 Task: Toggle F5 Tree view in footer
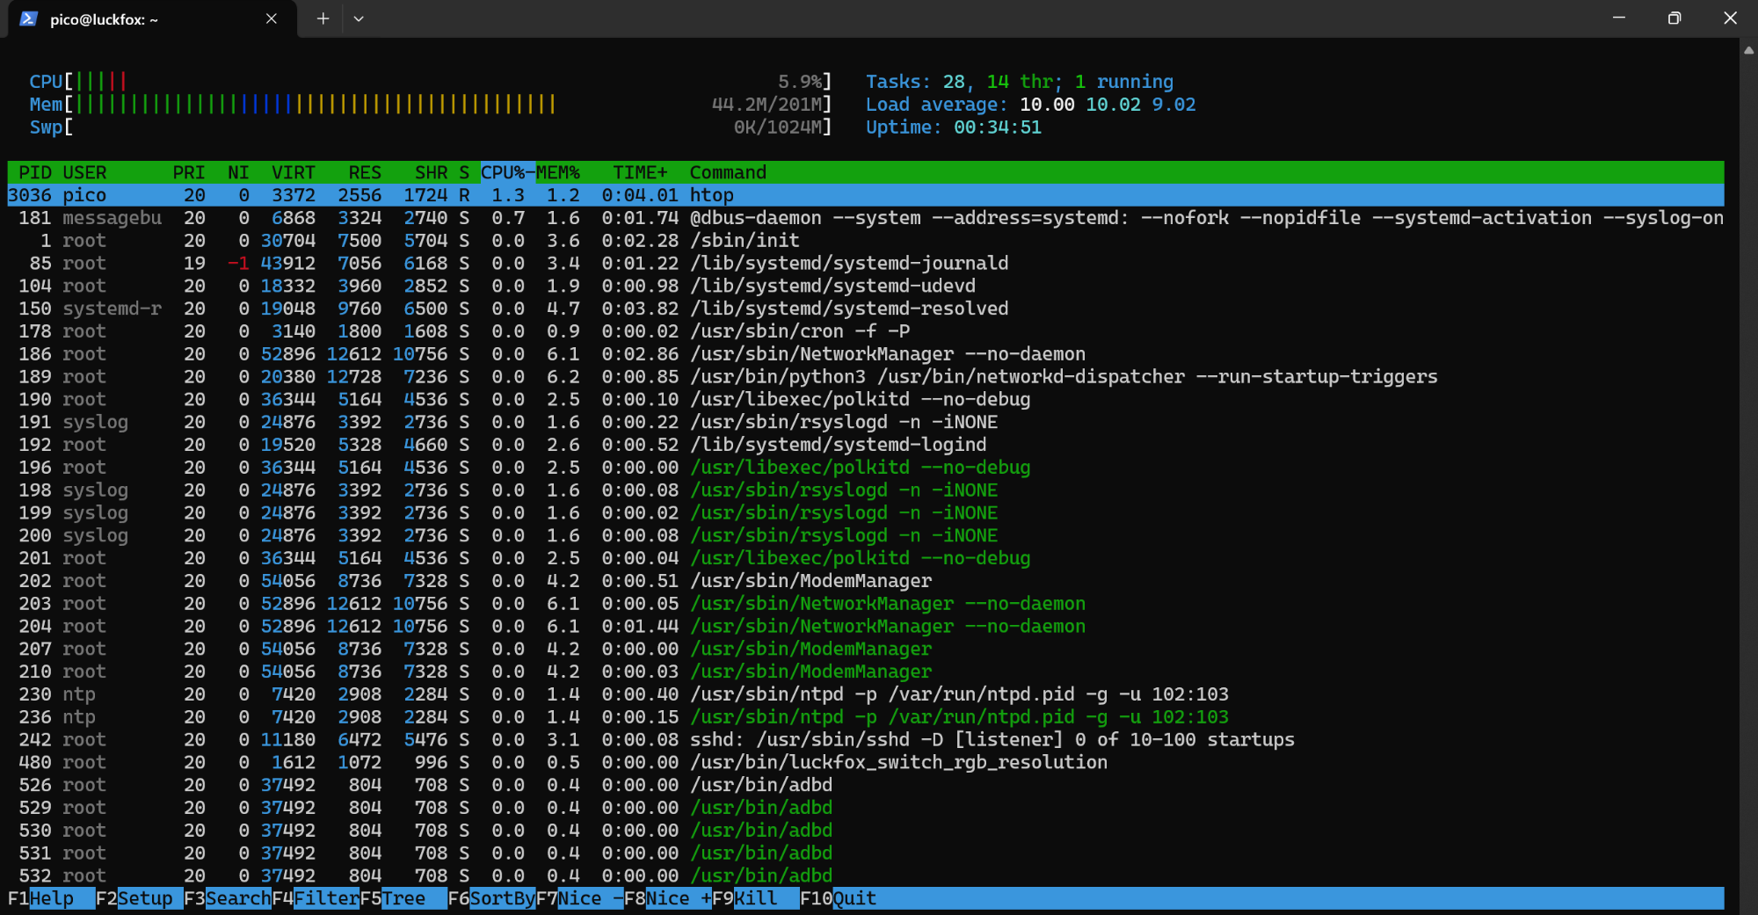(403, 898)
